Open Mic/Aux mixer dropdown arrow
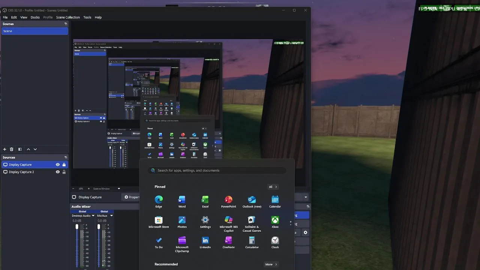Viewport: 480px width, 270px height. [111, 216]
